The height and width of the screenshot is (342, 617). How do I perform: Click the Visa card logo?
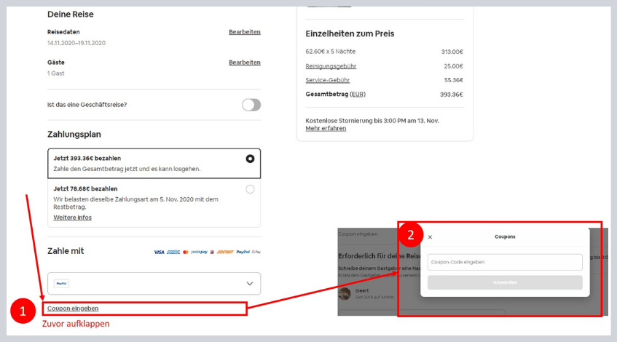[159, 252]
